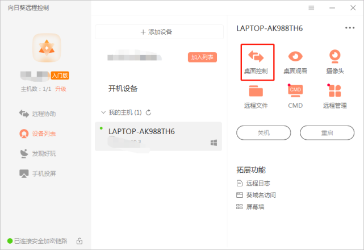This screenshot has height=250, width=364.
Task: Click the 已连接安全加密链路 status text
Action: coord(41,241)
